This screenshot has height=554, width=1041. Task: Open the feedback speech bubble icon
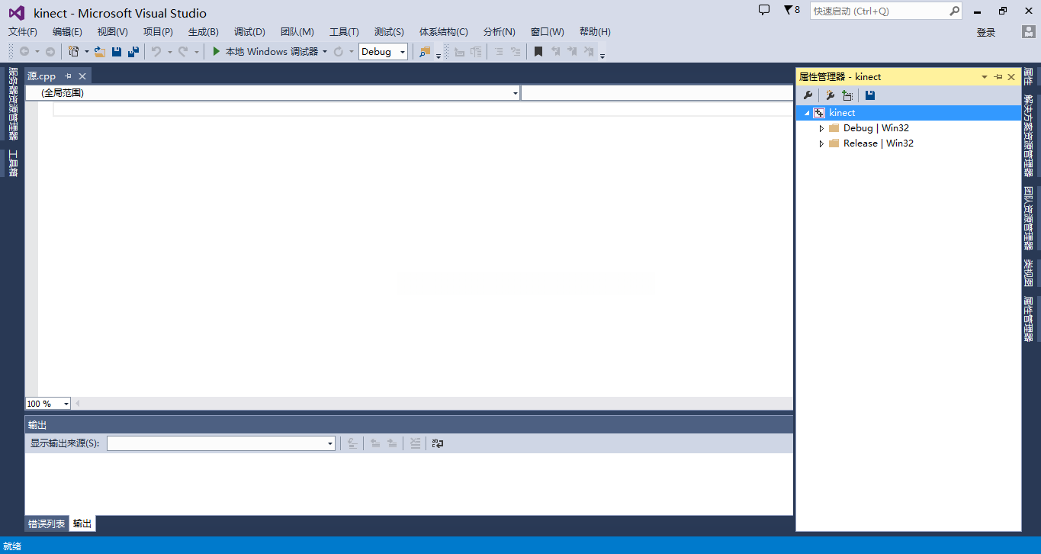[764, 10]
